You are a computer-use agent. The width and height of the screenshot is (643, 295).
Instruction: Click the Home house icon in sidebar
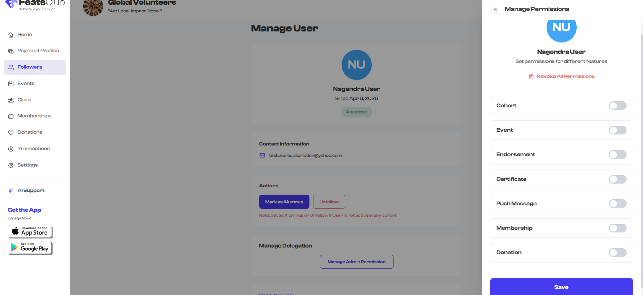coord(11,35)
